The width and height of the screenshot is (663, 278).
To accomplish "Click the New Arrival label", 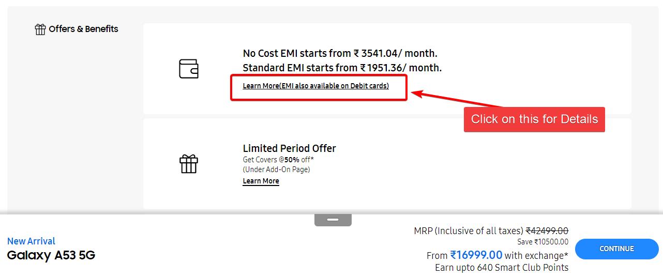I will [31, 241].
